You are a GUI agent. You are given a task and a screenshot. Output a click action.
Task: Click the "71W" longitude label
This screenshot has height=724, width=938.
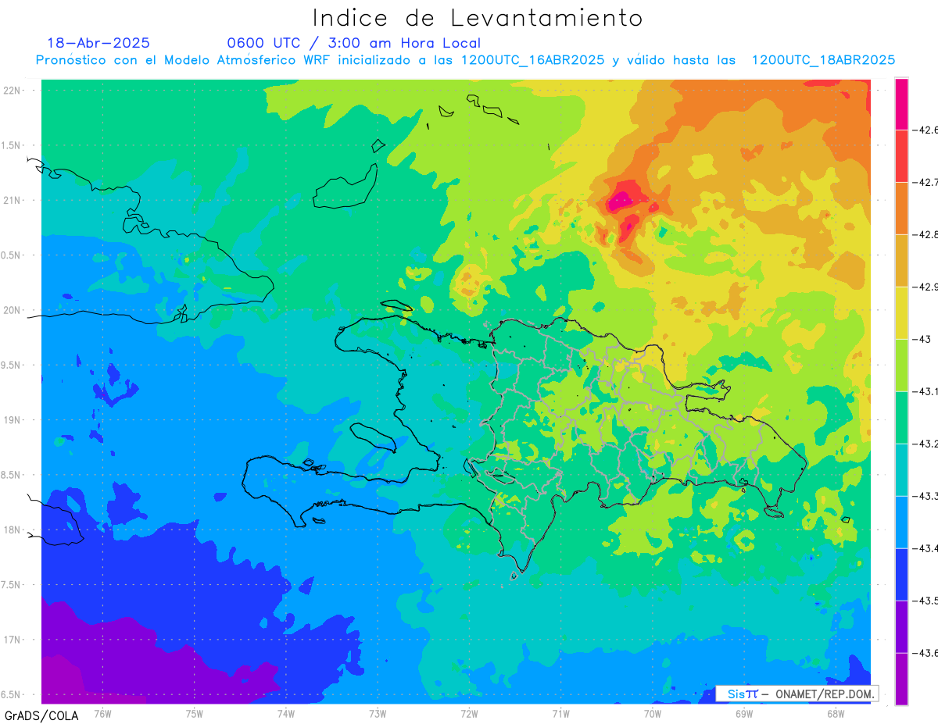560,712
